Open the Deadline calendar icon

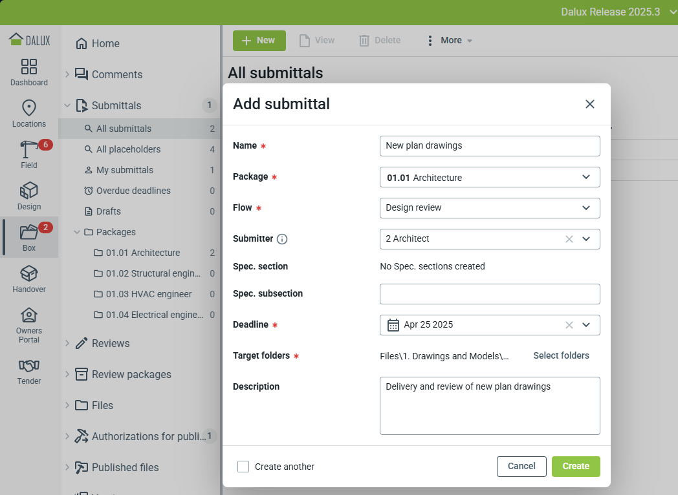[393, 325]
